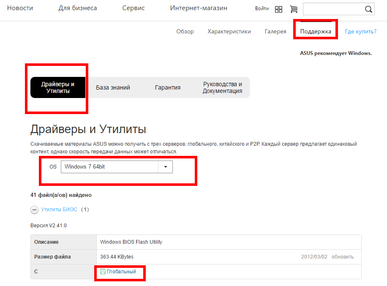Click the Где купить? link

[x=360, y=31]
